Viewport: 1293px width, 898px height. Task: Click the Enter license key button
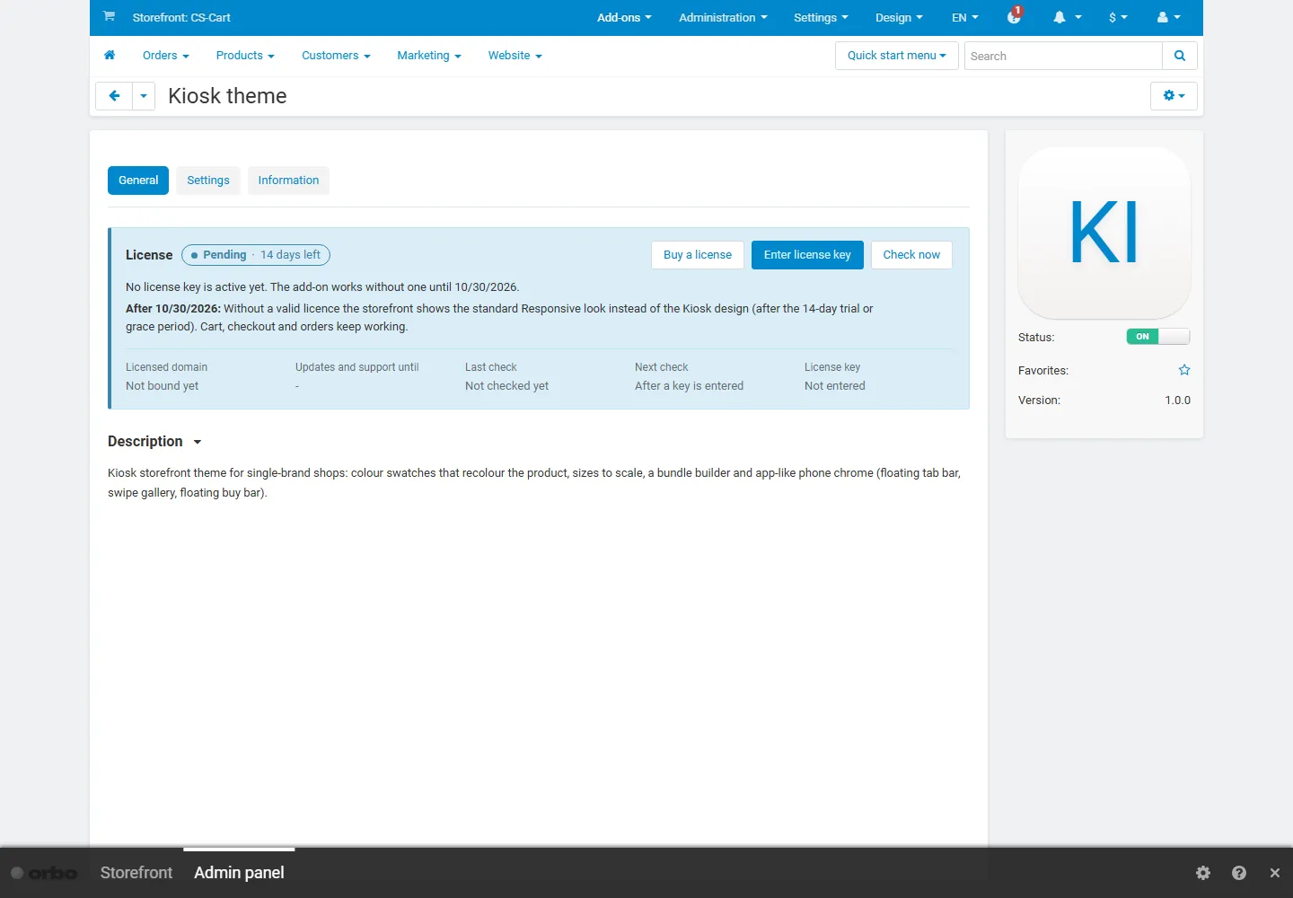tap(807, 255)
